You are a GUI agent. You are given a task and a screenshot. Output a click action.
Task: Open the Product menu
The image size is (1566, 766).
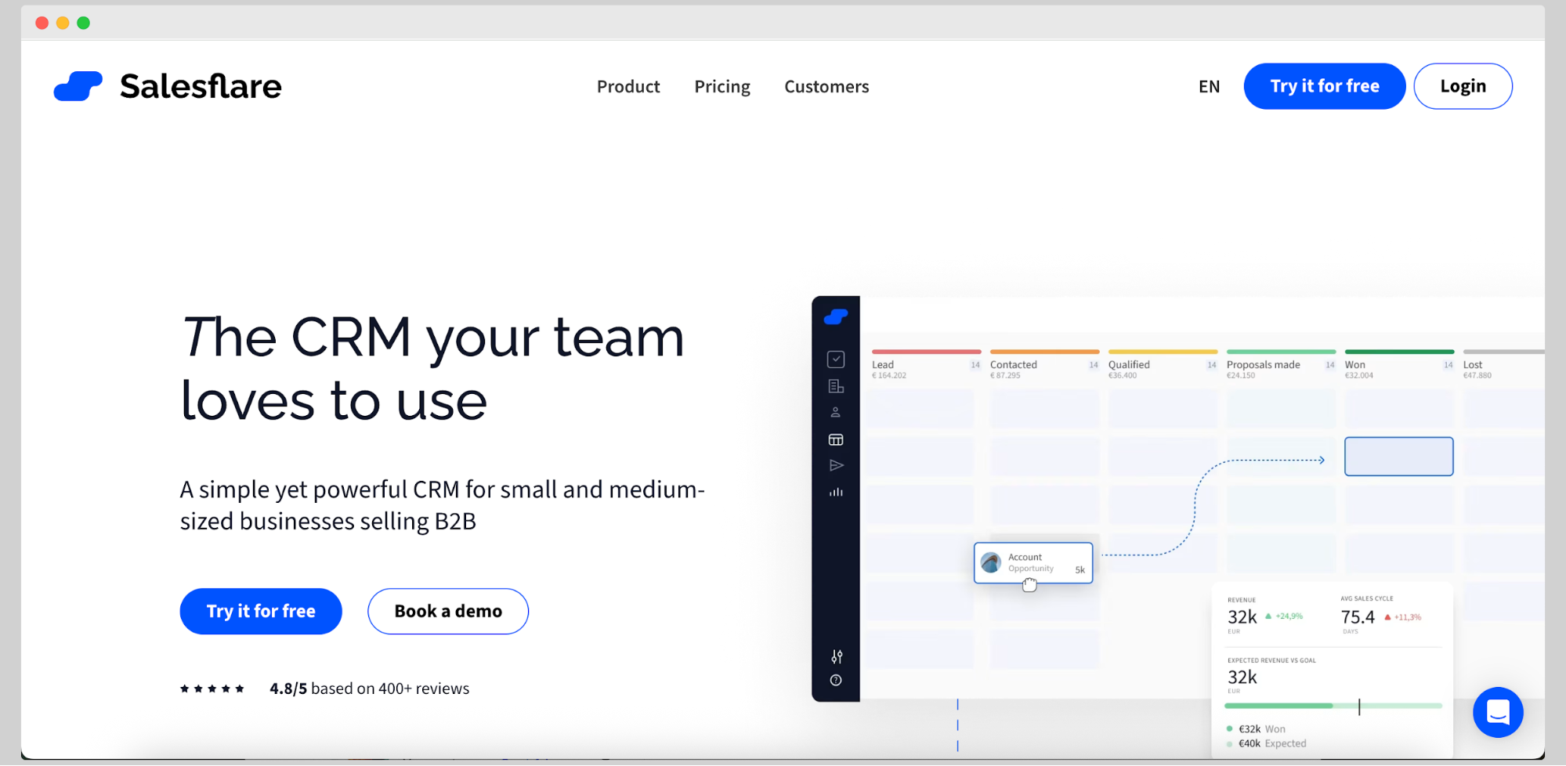(x=628, y=86)
